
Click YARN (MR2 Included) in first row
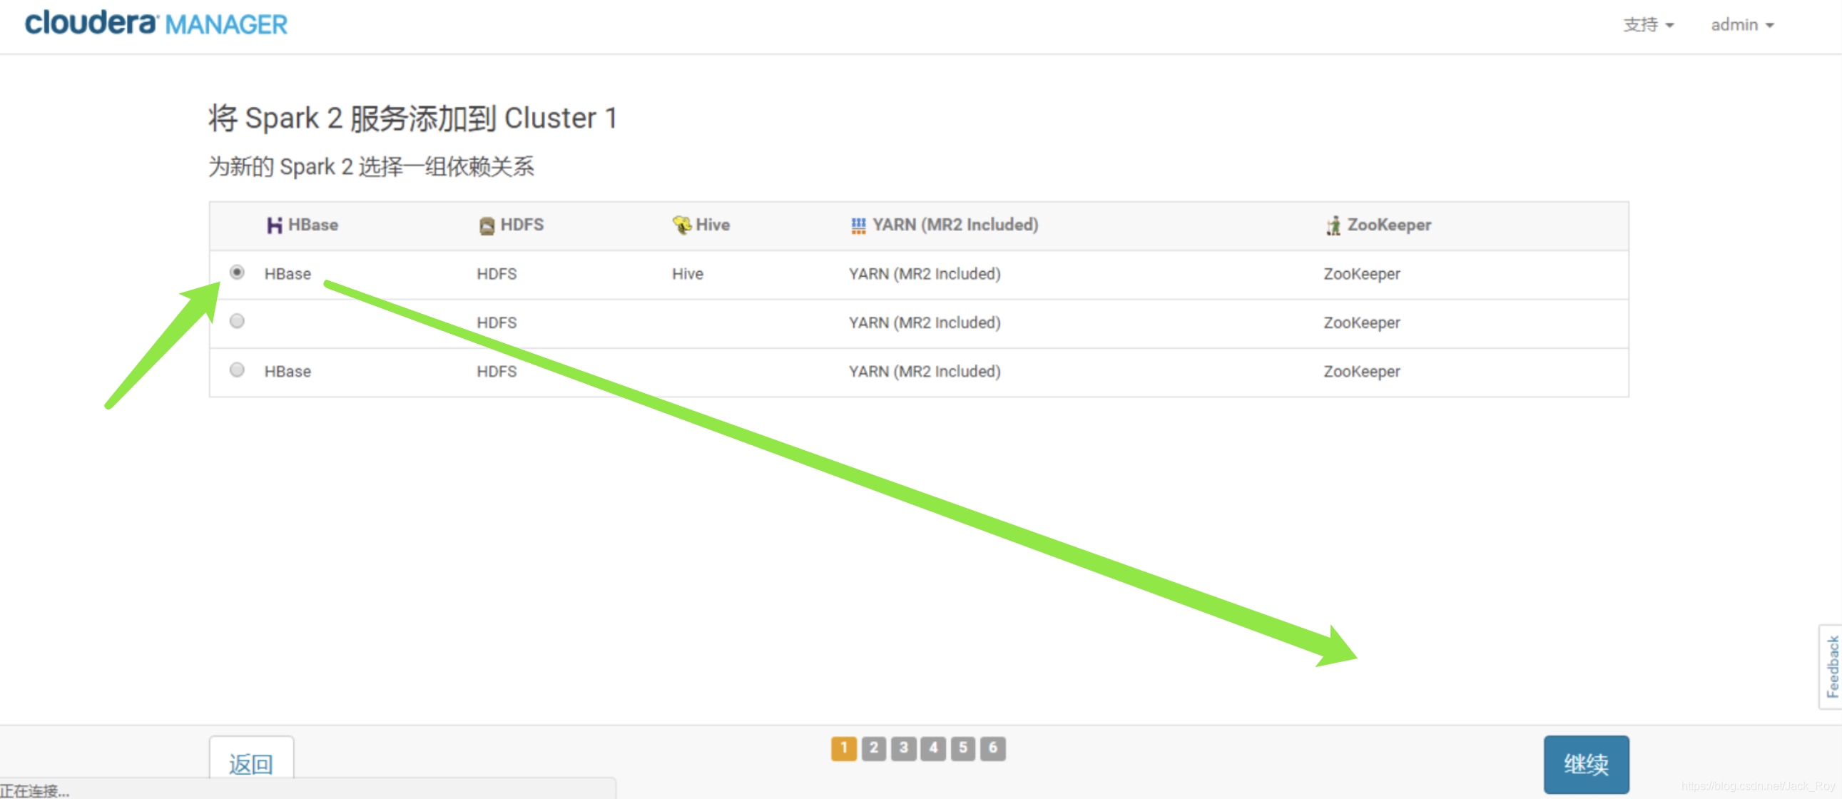pyautogui.click(x=925, y=274)
